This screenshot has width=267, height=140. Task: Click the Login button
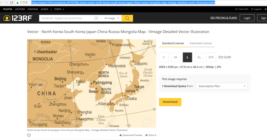click(247, 18)
